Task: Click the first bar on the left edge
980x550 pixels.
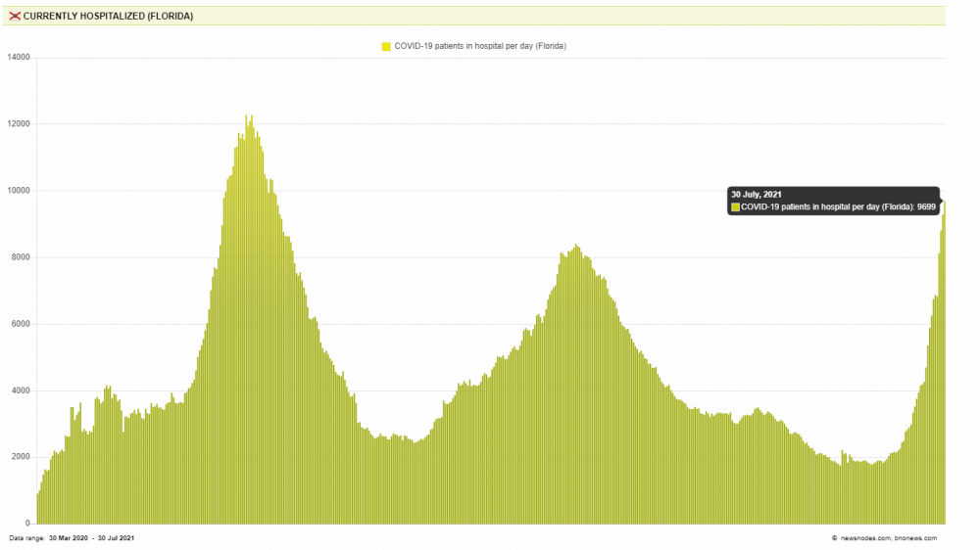Action: pos(37,509)
